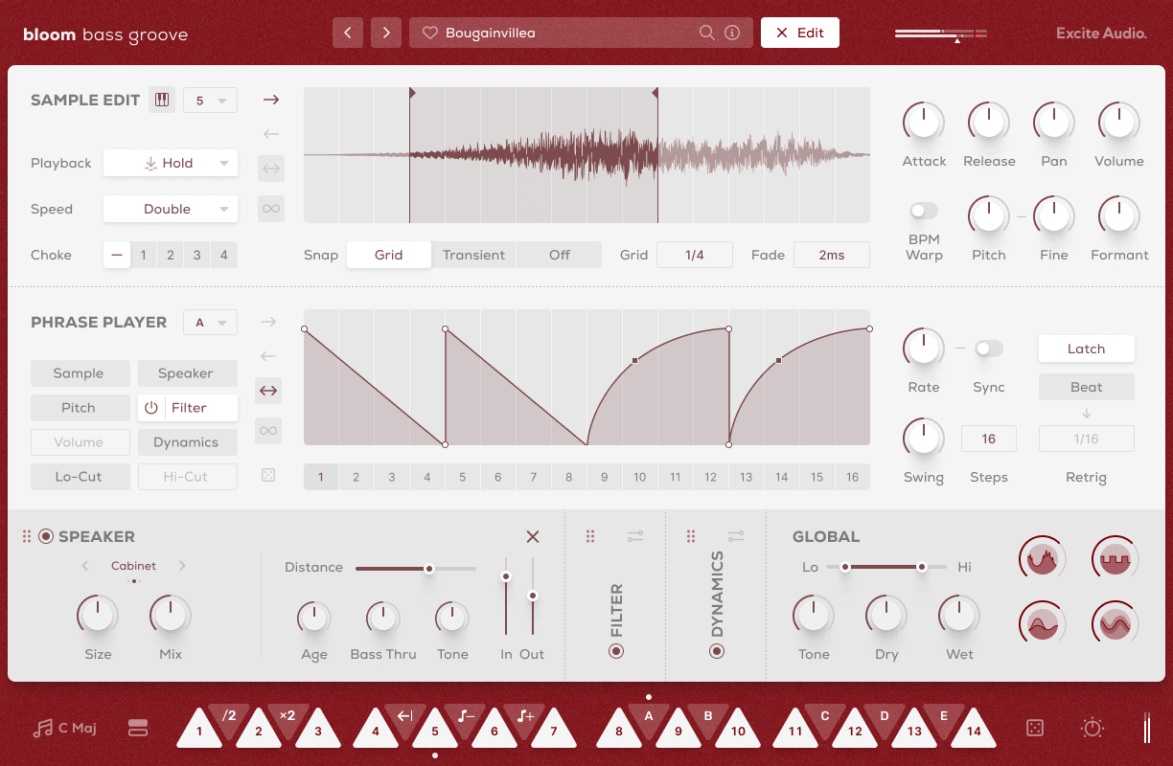
Task: Switch to the Pitch phrase tab
Action: [80, 407]
